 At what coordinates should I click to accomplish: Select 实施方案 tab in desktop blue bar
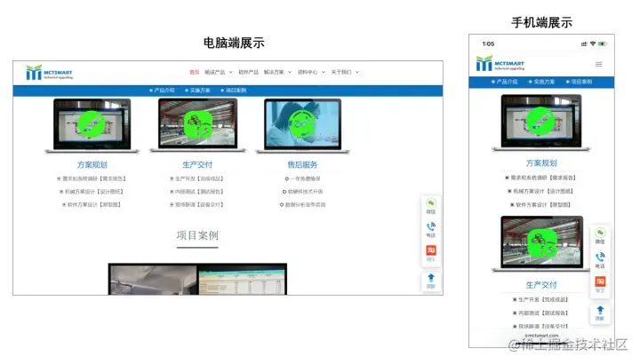(x=197, y=91)
